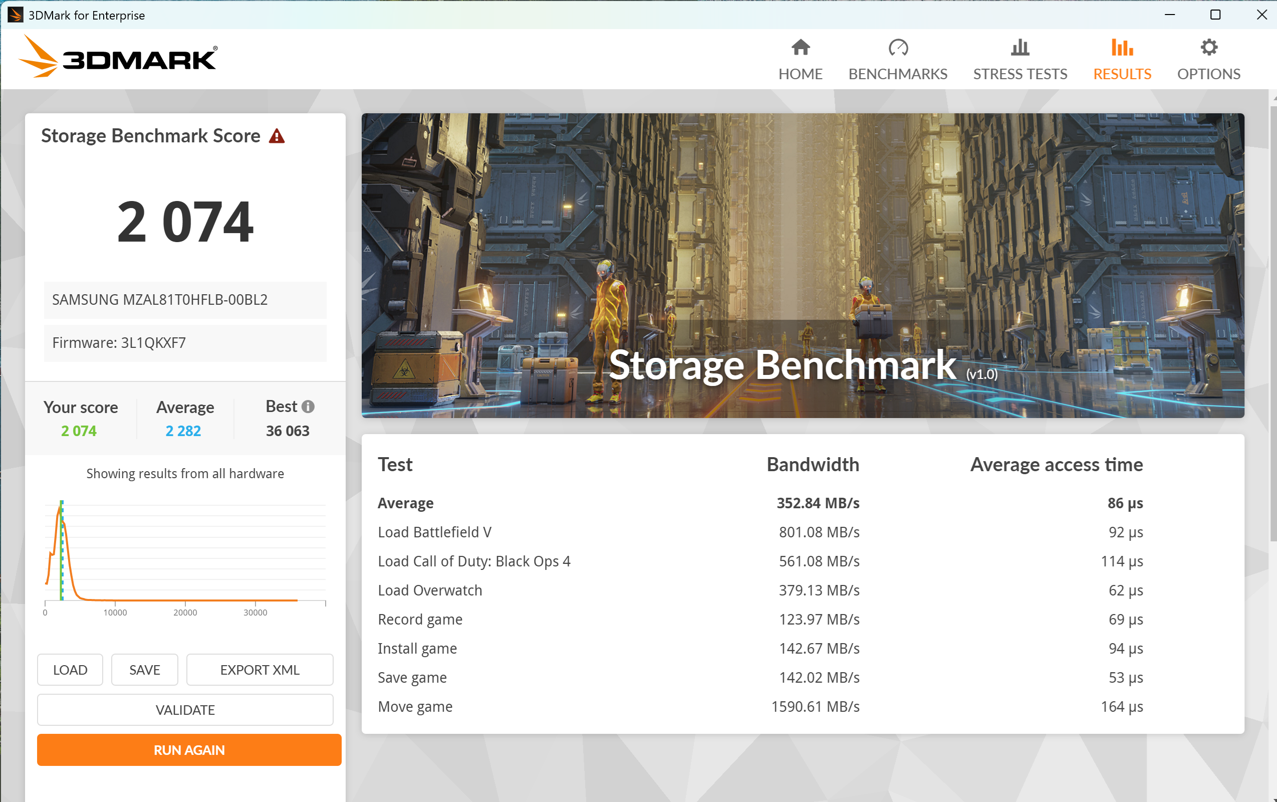Click the red warning triangle icon
The height and width of the screenshot is (802, 1277).
[277, 136]
